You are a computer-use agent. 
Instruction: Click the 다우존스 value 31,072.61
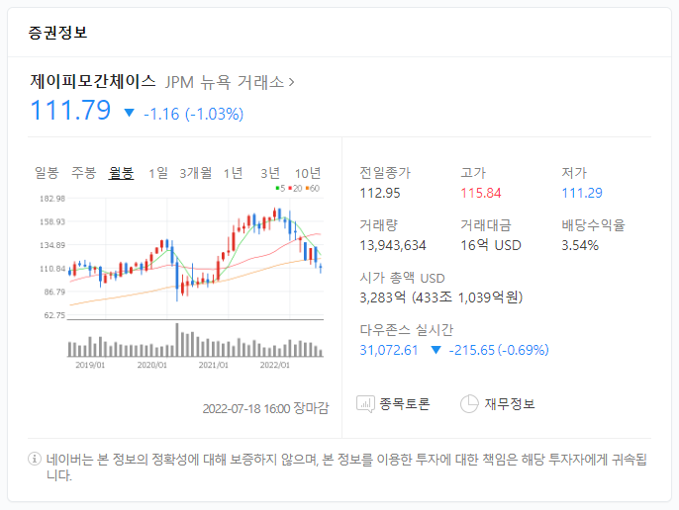coord(389,350)
